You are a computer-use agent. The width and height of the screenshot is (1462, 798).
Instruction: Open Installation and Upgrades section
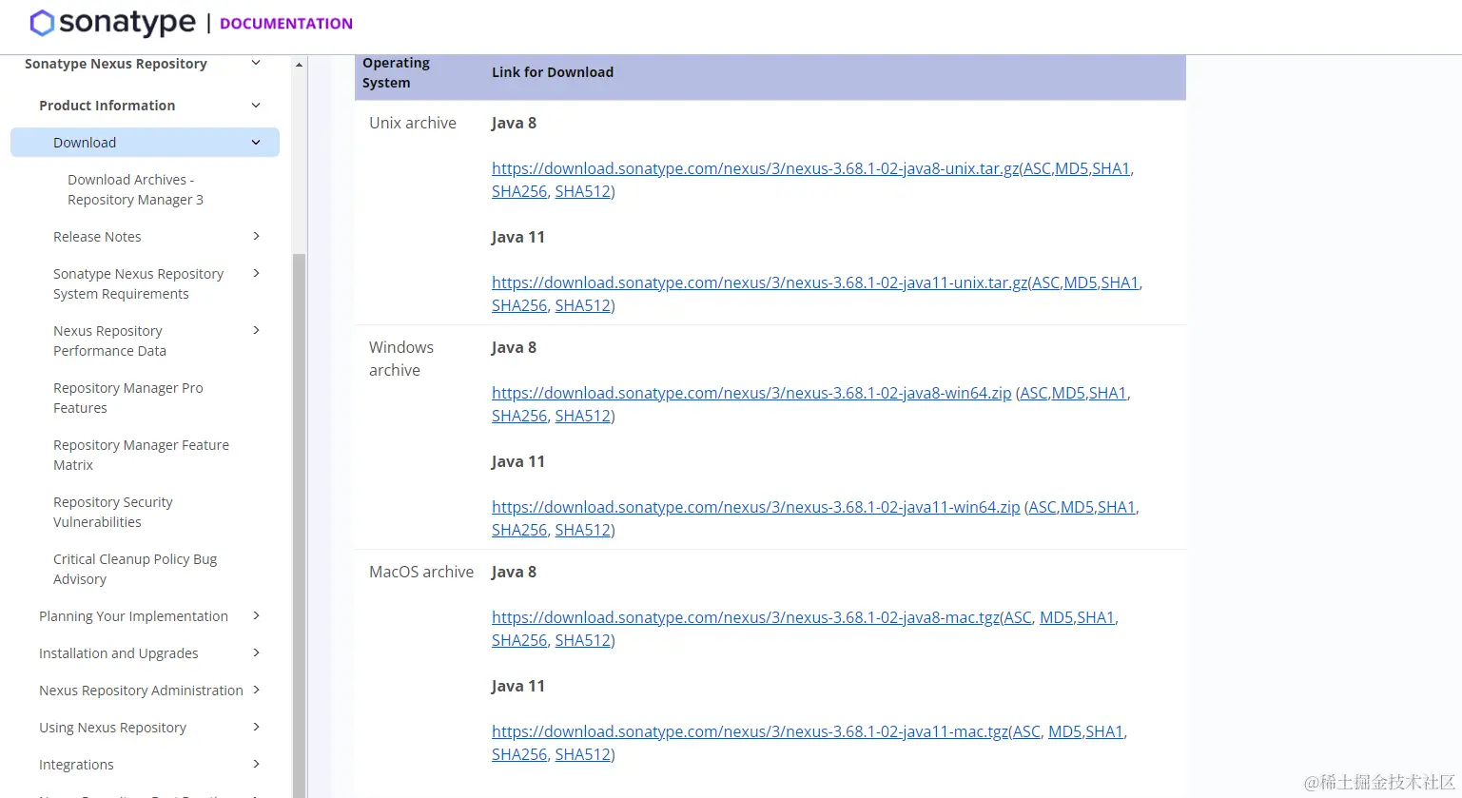coord(119,653)
